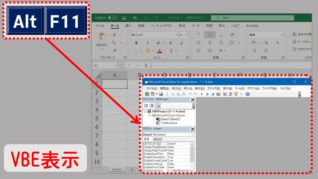Image resolution: width=318 pixels, height=179 pixels.
Task: Select the EnableAutoFilter property row
Action: 166,154
